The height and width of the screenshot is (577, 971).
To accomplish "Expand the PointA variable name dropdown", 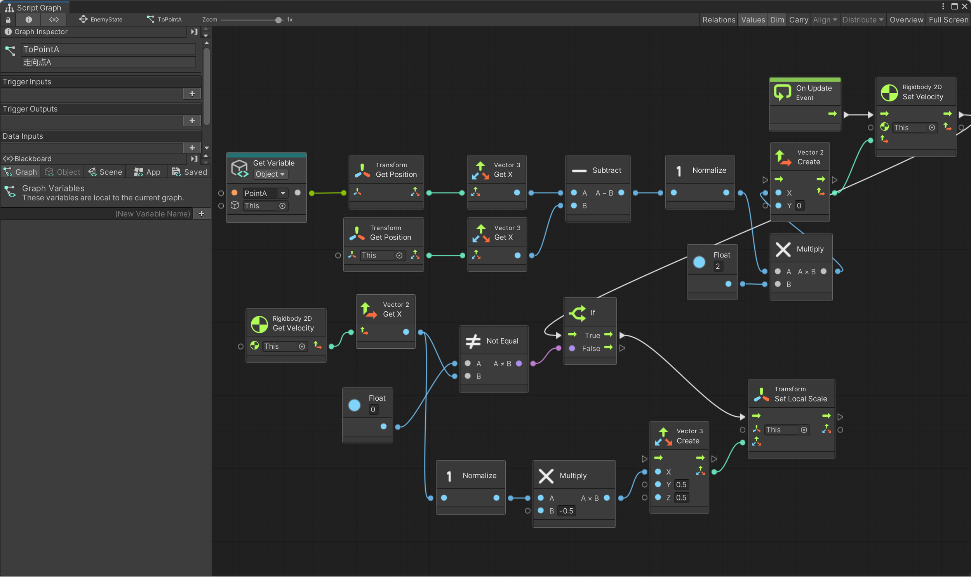I will (x=283, y=193).
